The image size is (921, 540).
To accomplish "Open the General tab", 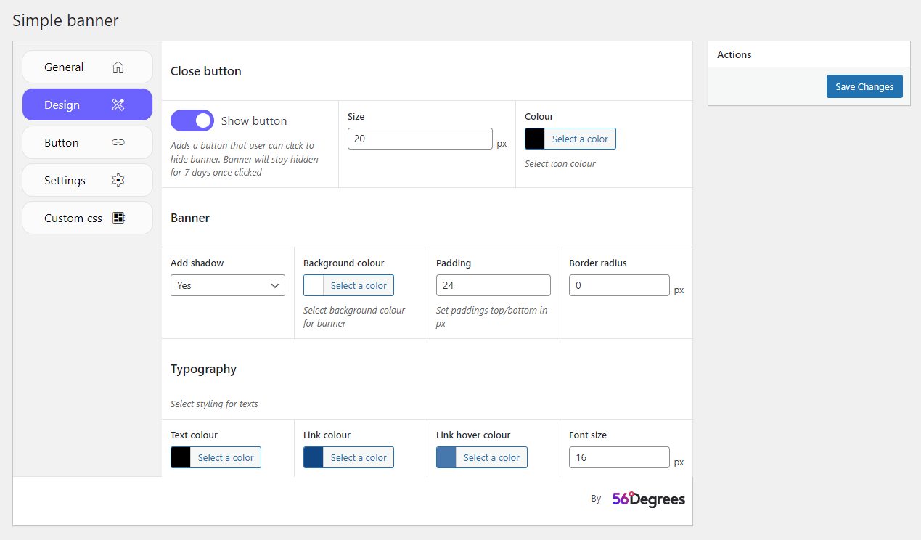I will click(x=65, y=67).
